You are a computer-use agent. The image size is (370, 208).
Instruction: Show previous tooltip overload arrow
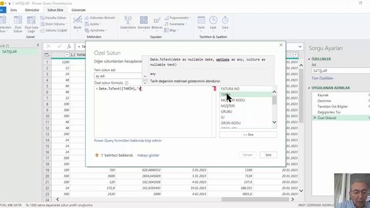coord(145,76)
